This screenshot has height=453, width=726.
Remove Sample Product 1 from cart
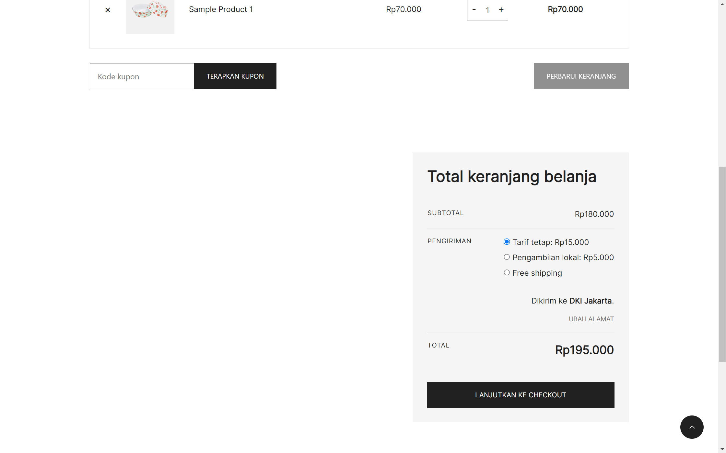tap(108, 10)
